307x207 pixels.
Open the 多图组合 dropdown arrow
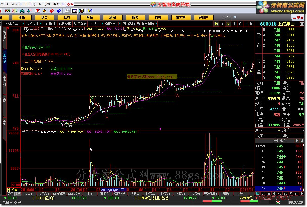coord(120,24)
